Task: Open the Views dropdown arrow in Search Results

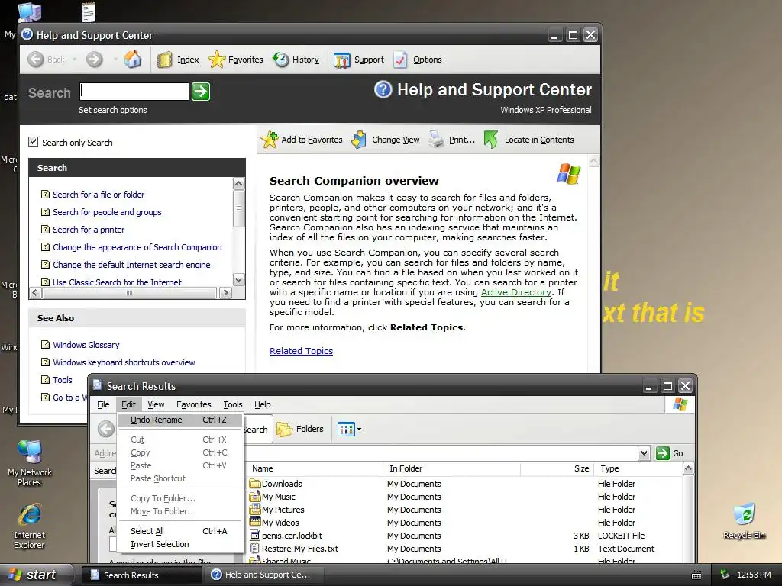Action: point(359,429)
